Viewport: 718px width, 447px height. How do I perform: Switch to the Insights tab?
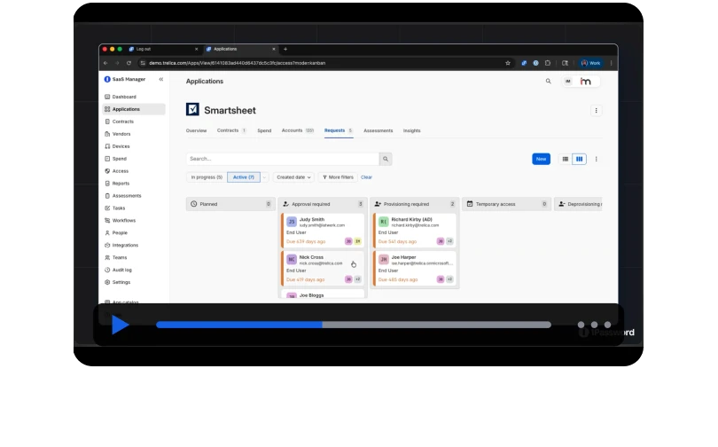(x=411, y=130)
